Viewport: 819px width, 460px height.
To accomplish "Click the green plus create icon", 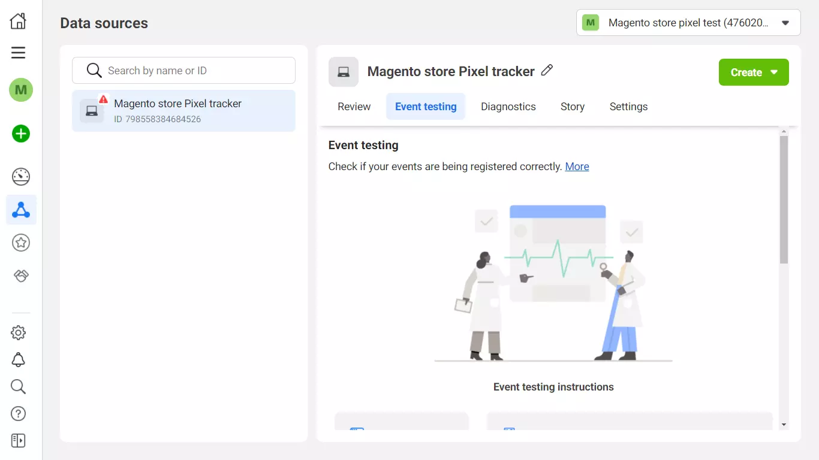I will coord(21,134).
